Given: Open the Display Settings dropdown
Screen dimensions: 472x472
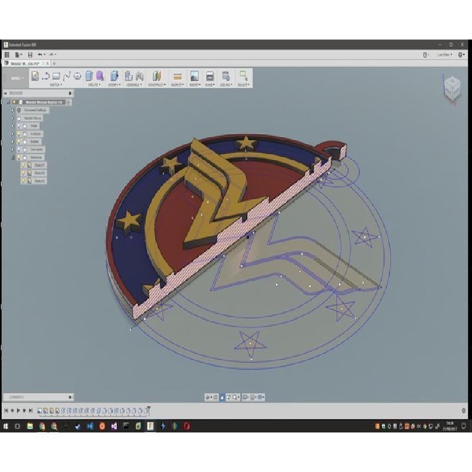Looking at the screenshot, I should [246, 397].
